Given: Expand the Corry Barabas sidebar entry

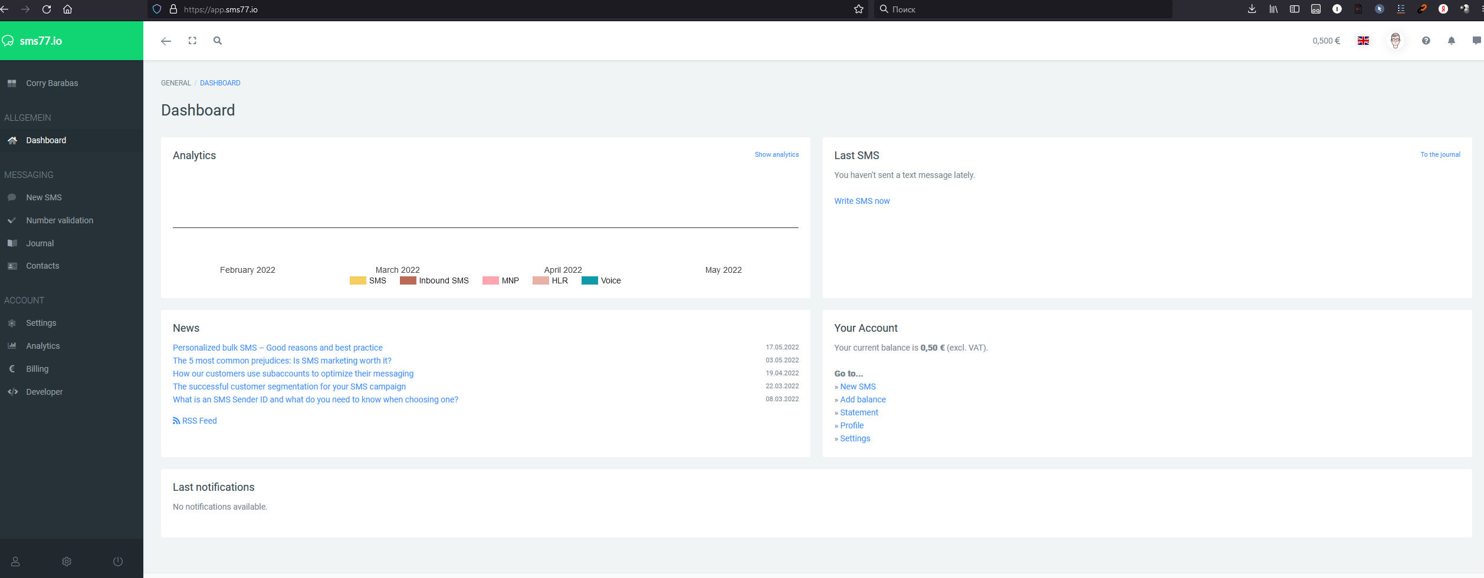Looking at the screenshot, I should pos(52,83).
